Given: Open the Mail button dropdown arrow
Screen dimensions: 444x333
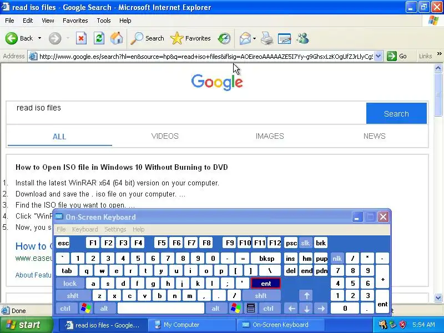Looking at the screenshot, I should (x=254, y=38).
